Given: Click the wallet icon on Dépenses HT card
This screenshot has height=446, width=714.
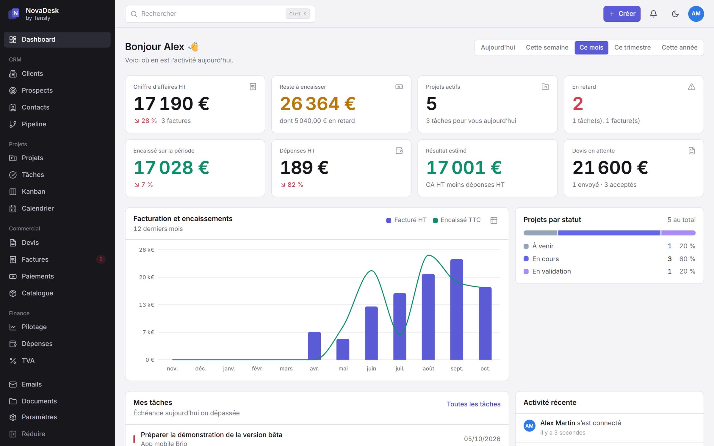Looking at the screenshot, I should pyautogui.click(x=399, y=150).
